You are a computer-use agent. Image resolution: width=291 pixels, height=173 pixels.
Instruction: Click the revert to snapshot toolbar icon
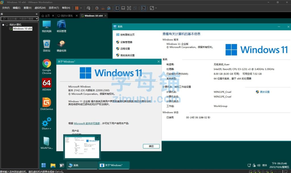pos(103,8)
